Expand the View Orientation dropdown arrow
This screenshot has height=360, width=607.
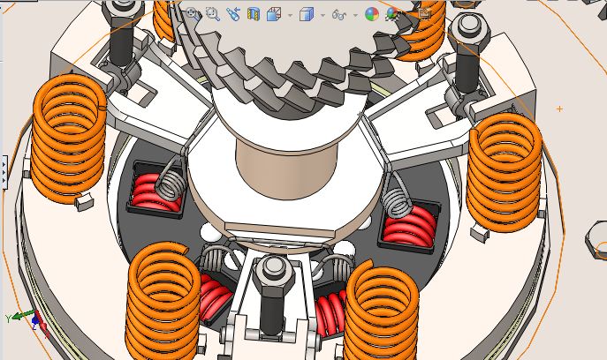(290, 16)
